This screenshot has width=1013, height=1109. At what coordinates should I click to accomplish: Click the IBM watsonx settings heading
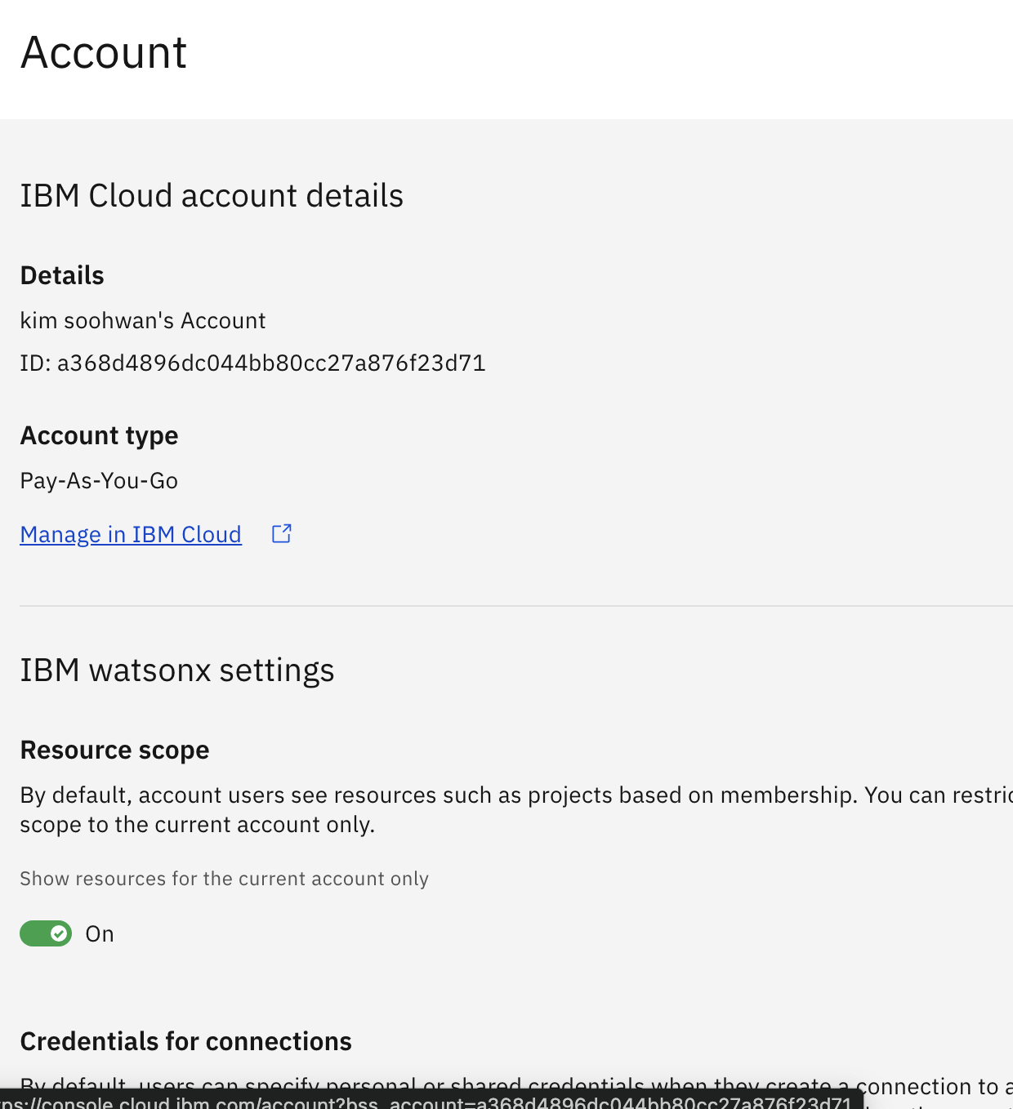[x=177, y=670]
